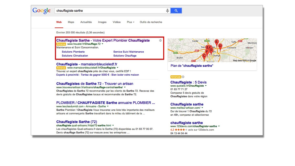
Task: Expand the Plus dropdown menu
Action: tap(131, 22)
